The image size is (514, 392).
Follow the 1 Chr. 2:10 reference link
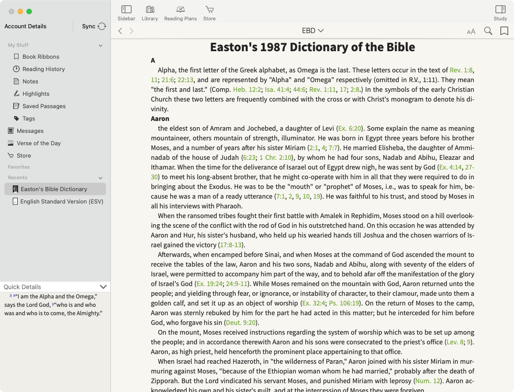[276, 158]
